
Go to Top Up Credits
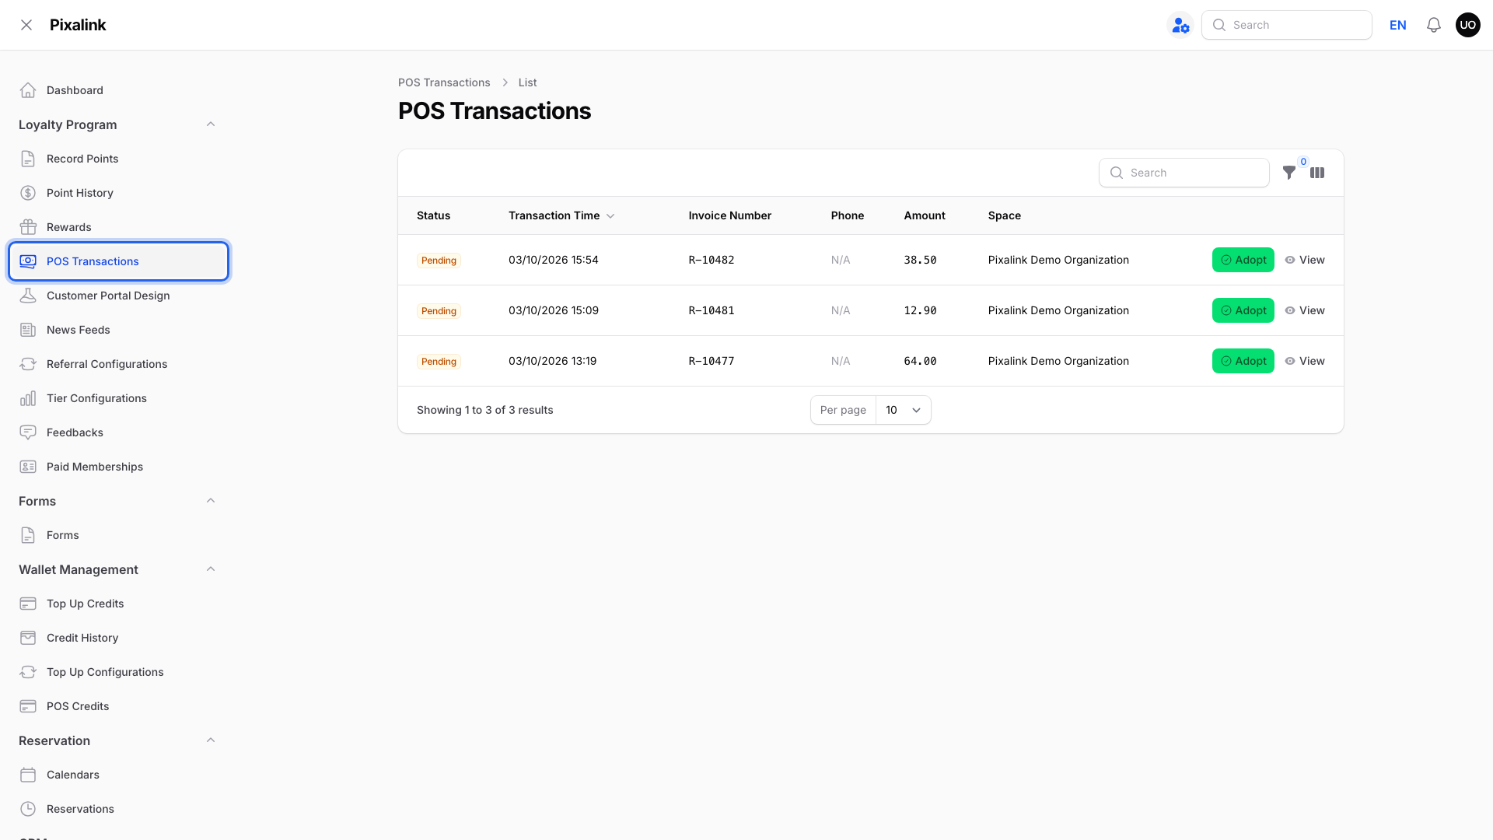point(118,604)
